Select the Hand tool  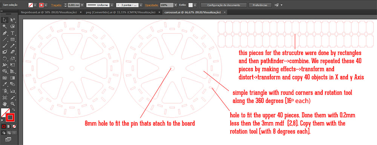pyautogui.click(x=5, y=104)
